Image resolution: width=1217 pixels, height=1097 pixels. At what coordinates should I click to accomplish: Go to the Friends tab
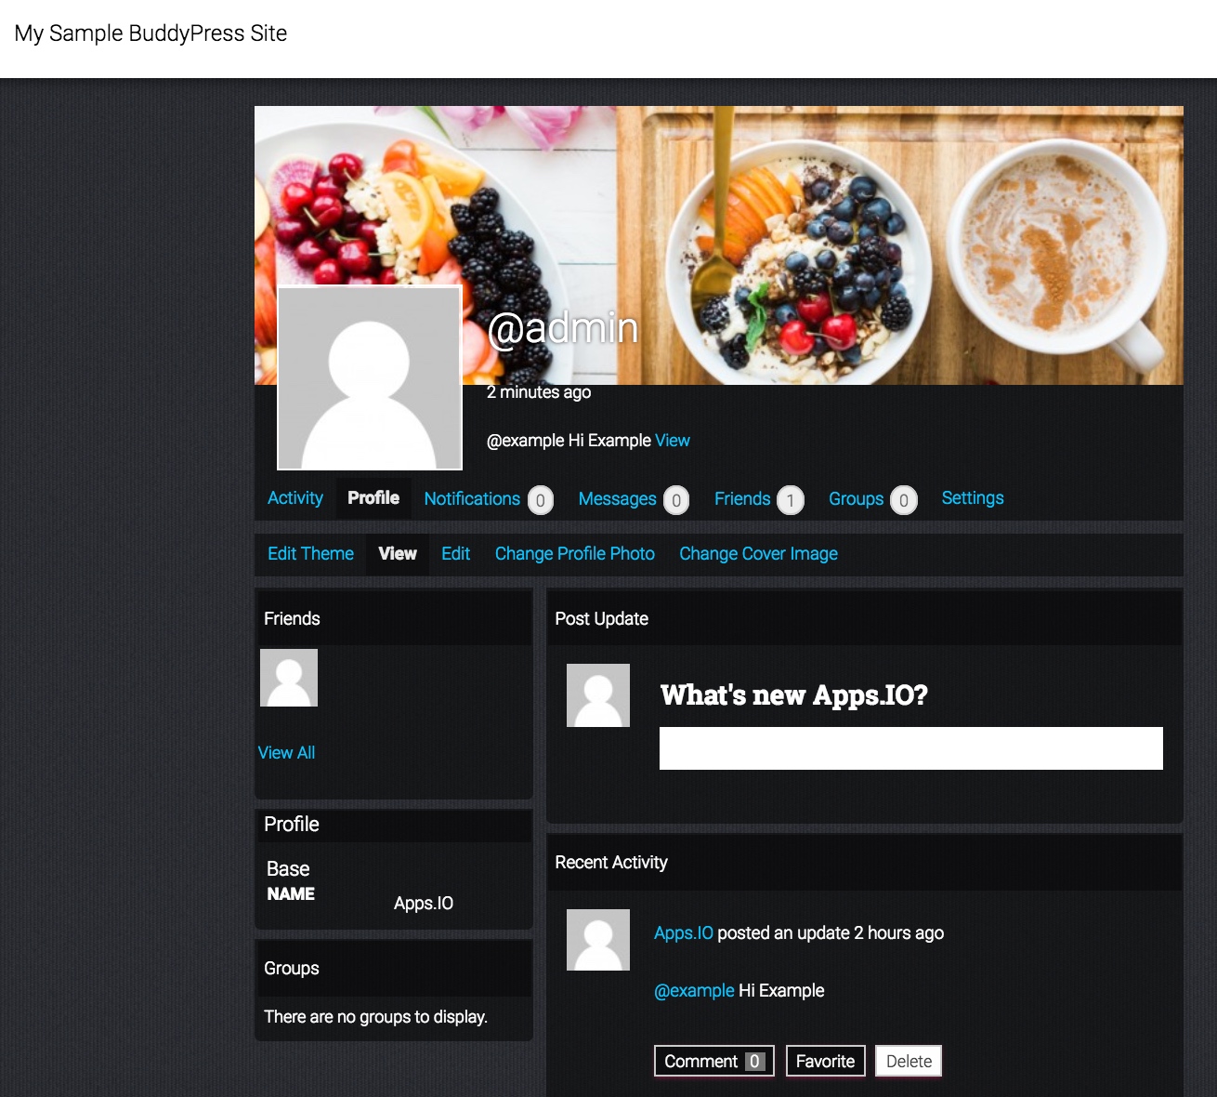point(742,499)
